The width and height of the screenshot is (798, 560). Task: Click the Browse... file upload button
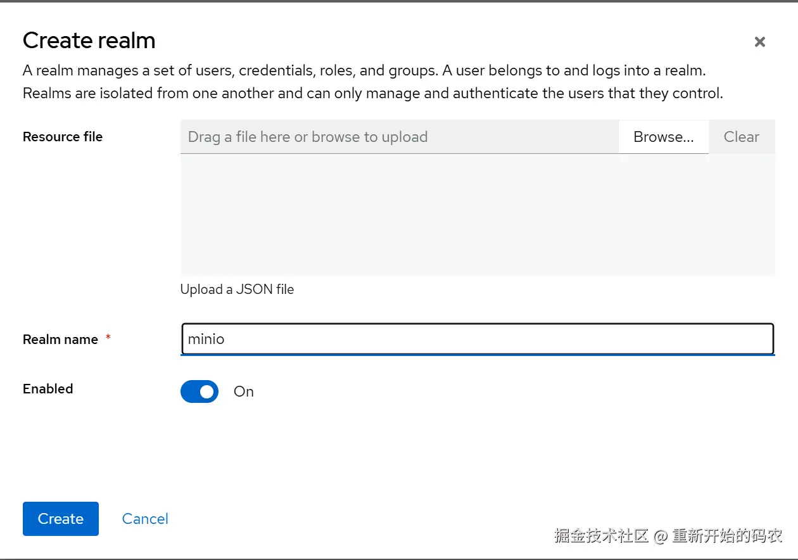tap(663, 137)
